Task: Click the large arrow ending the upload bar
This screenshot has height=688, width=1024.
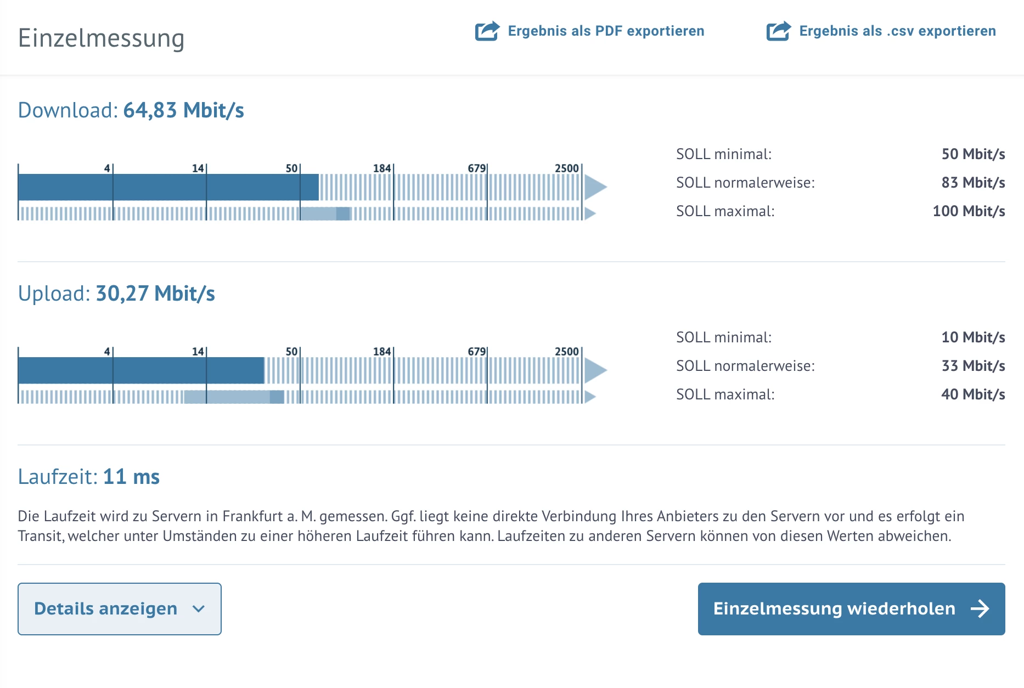Action: [594, 370]
